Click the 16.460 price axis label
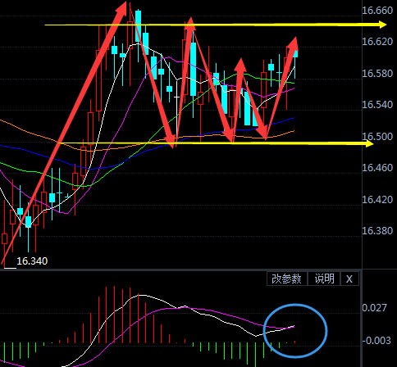Viewport: 397px width, 367px height. pyautogui.click(x=377, y=168)
